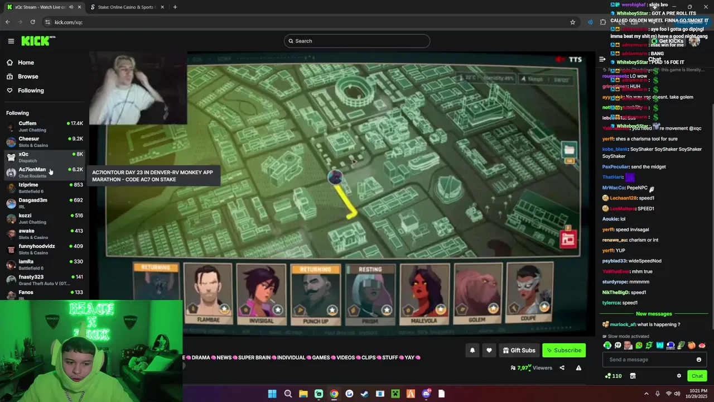Click the Kick search field

click(x=357, y=41)
